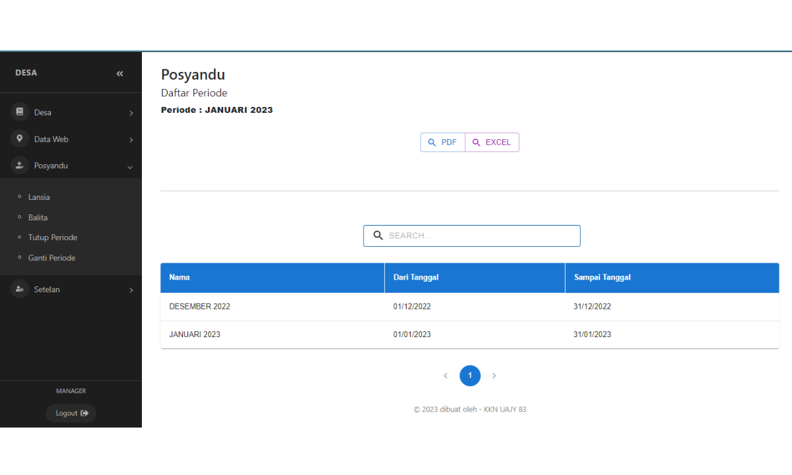Collapse the sidebar with double-chevron icon

(x=119, y=73)
